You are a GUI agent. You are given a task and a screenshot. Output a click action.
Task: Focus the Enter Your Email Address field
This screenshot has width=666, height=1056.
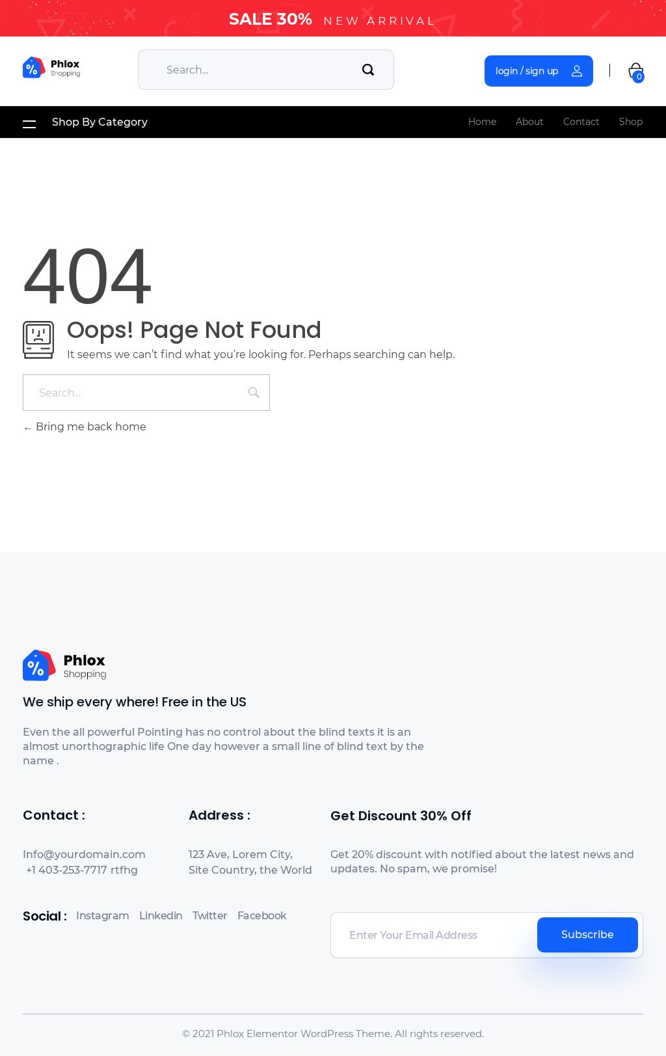[434, 935]
